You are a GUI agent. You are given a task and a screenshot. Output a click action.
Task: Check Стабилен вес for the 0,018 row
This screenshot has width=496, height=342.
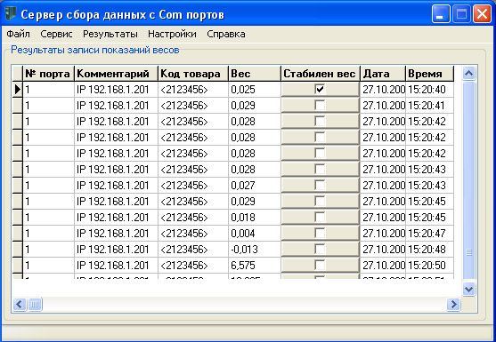pyautogui.click(x=320, y=217)
